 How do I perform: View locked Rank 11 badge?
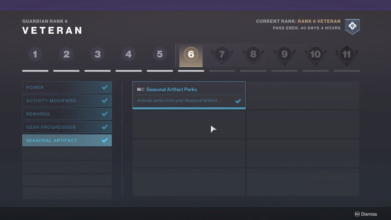(x=347, y=55)
